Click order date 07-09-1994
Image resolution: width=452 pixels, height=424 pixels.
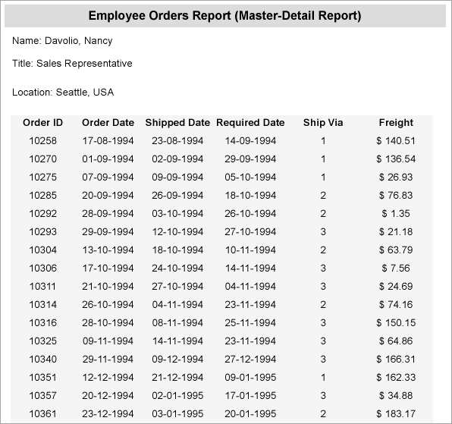point(108,177)
